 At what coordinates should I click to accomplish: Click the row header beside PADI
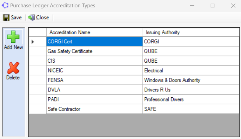pyautogui.click(x=38, y=99)
